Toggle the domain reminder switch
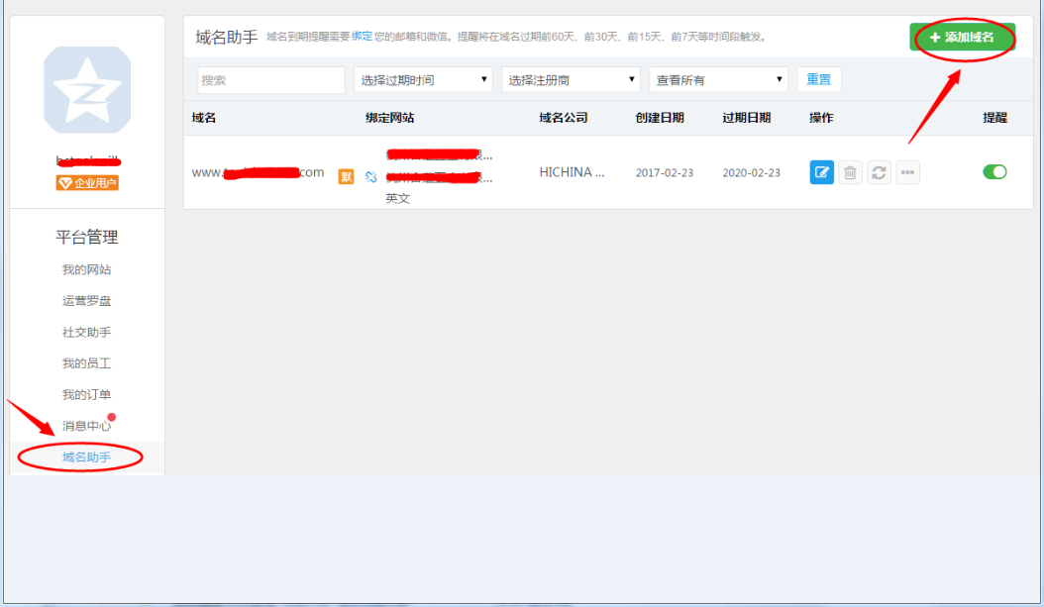This screenshot has width=1044, height=607. pyautogui.click(x=994, y=172)
